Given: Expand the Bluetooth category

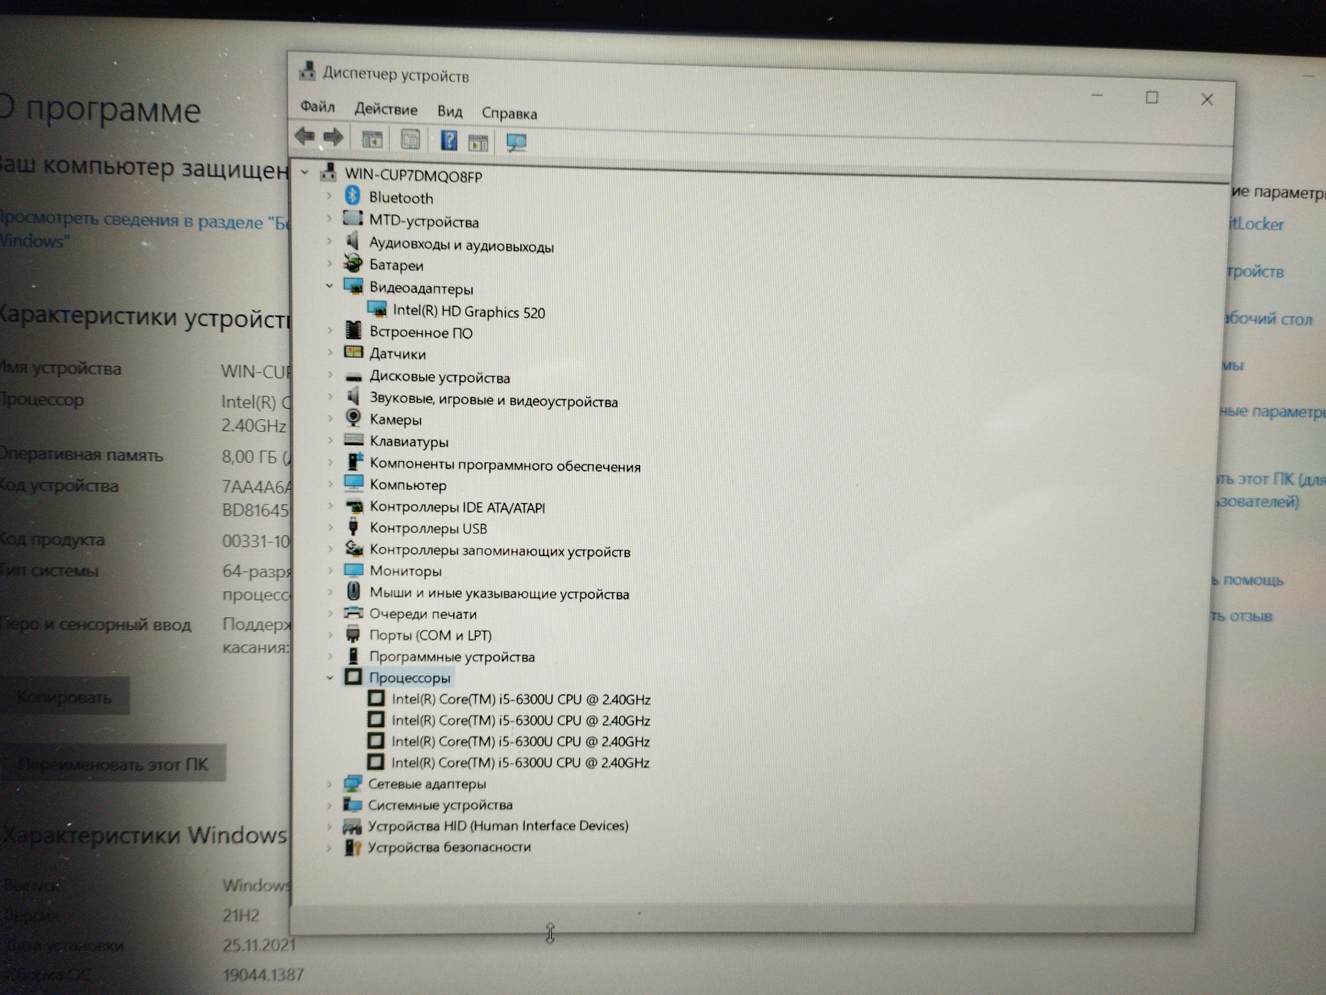Looking at the screenshot, I should click(329, 196).
